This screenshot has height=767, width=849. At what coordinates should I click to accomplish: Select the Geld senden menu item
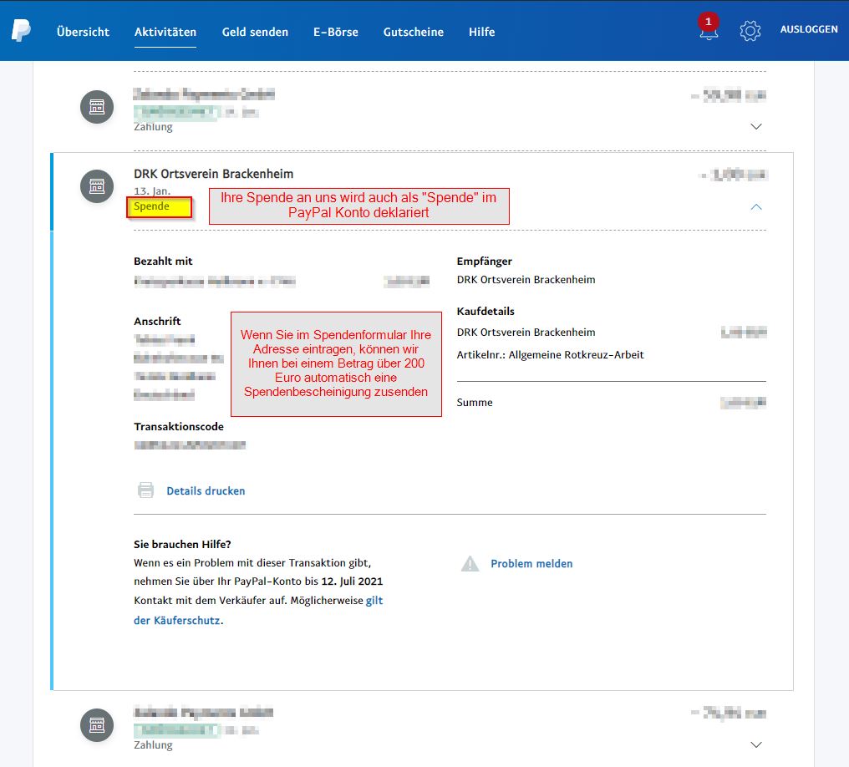pyautogui.click(x=255, y=32)
